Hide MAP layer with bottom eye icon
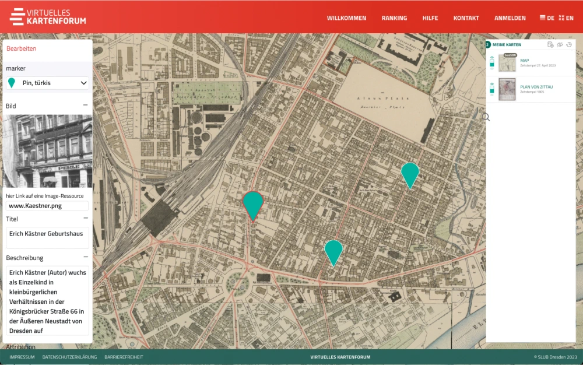Viewport: 583px width, 365px height. [x=492, y=68]
